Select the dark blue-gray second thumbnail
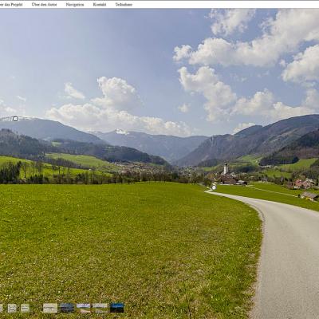The image size is (319, 319). click(x=67, y=308)
